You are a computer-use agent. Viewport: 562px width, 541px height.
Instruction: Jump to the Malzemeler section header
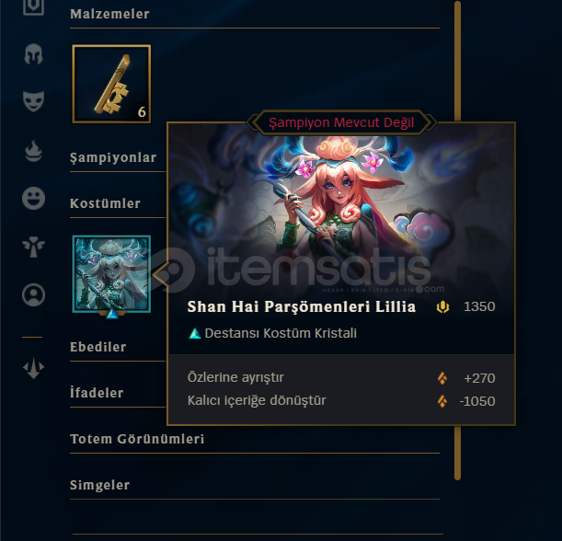point(109,14)
